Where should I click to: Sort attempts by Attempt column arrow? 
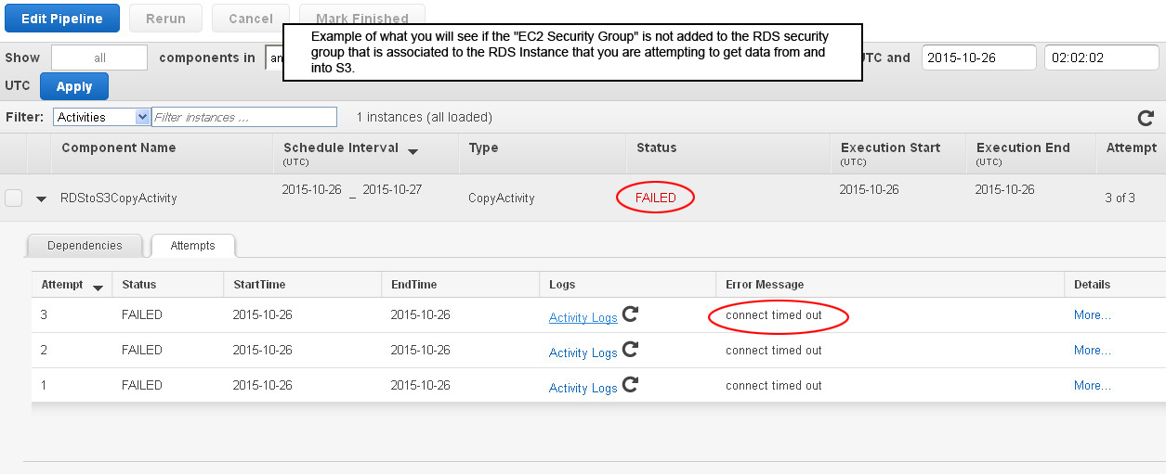[98, 287]
